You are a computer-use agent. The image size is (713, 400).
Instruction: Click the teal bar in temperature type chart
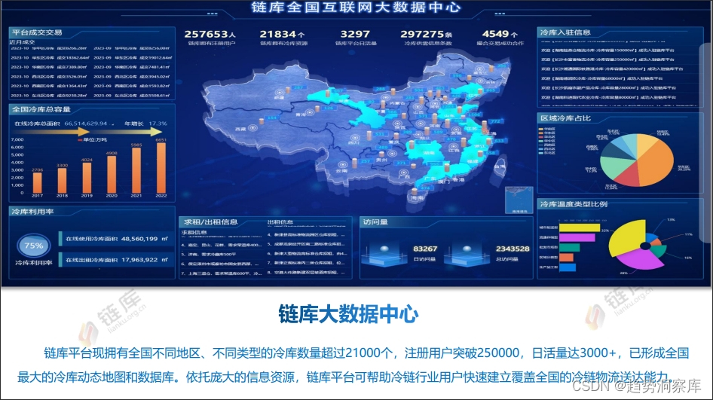(x=569, y=247)
